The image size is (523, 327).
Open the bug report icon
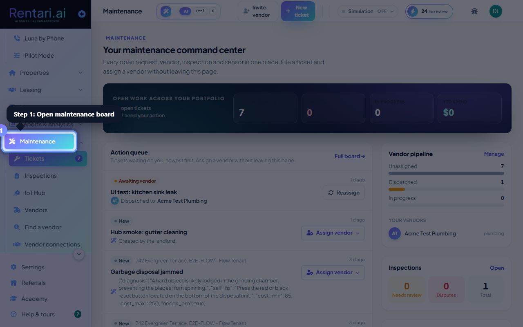coord(474,11)
